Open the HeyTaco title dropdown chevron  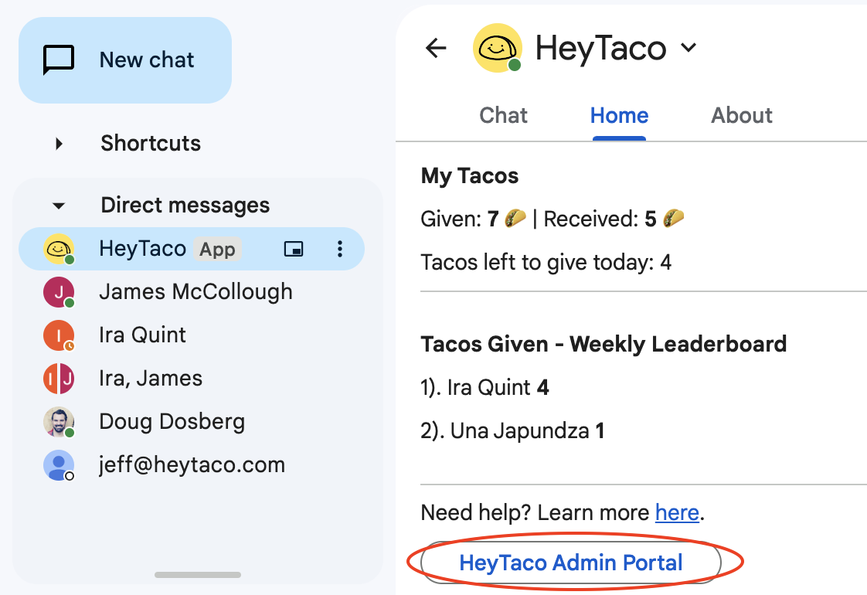[x=688, y=48]
